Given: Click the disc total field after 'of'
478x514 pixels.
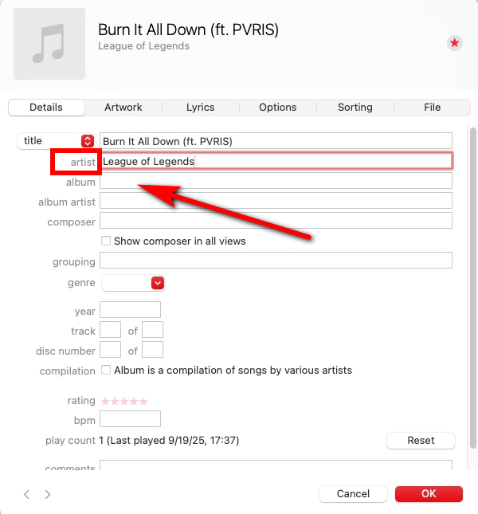Looking at the screenshot, I should pyautogui.click(x=152, y=350).
